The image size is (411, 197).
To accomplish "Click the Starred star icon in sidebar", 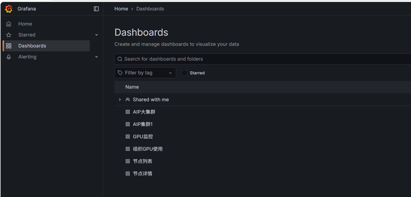I will 9,35.
